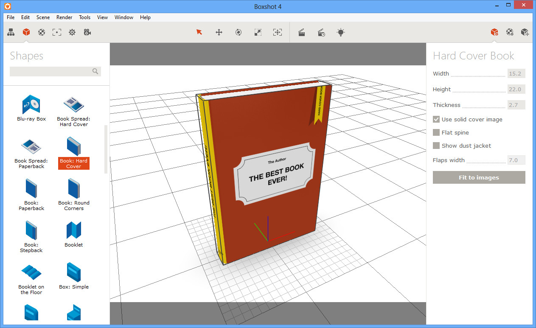The width and height of the screenshot is (536, 328).
Task: Open the settings gear panel icon
Action: click(x=72, y=32)
